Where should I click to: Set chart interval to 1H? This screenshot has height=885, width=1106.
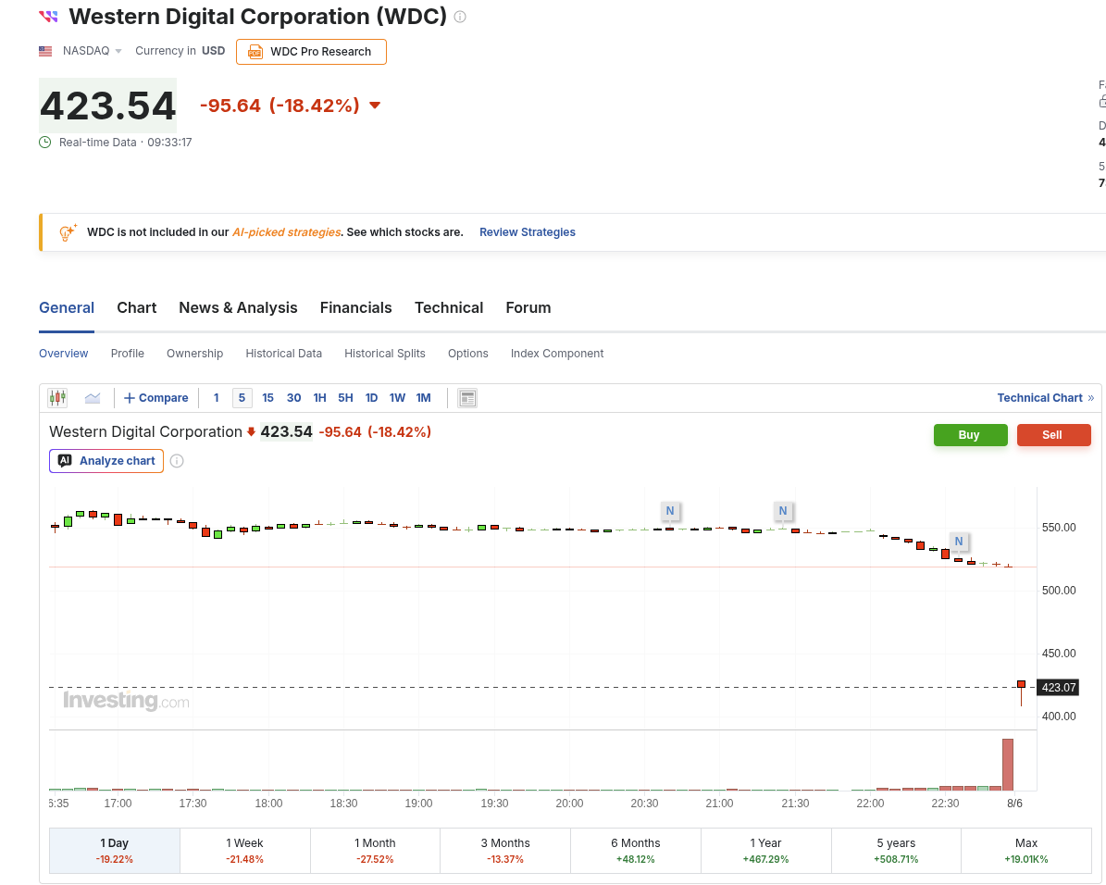pyautogui.click(x=319, y=398)
